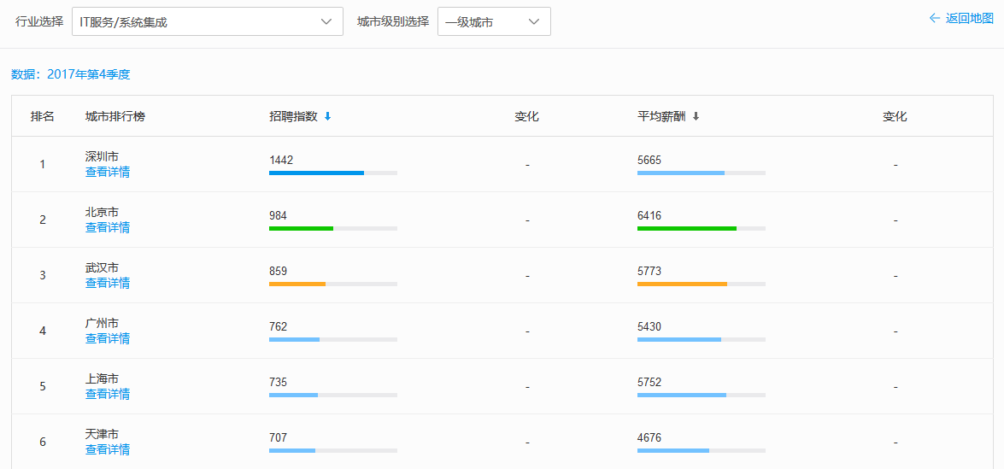Open the 一级城市 level selector
This screenshot has width=1004, height=469.
pyautogui.click(x=494, y=21)
